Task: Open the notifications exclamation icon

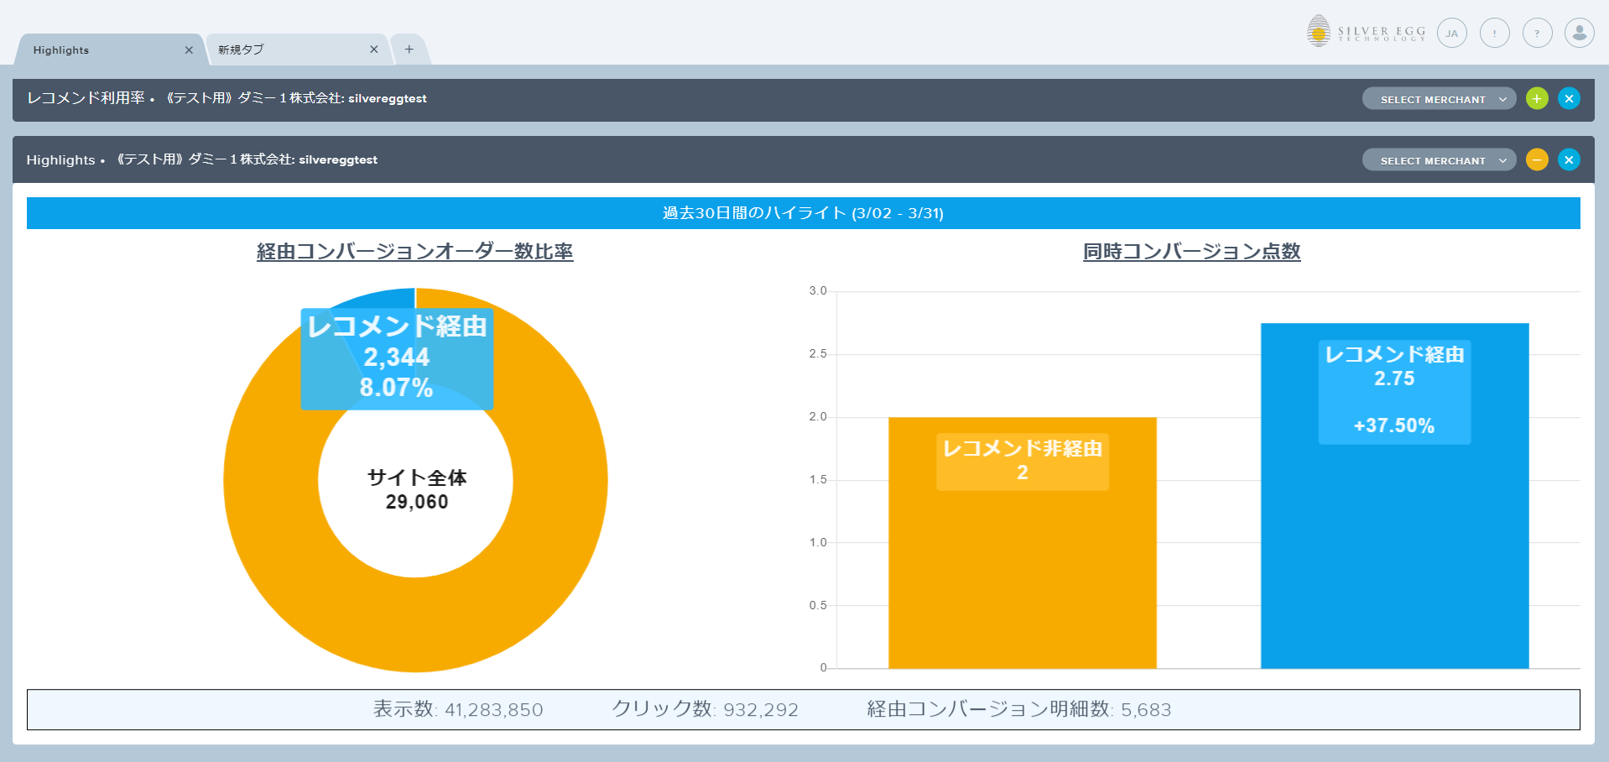Action: coord(1495,33)
